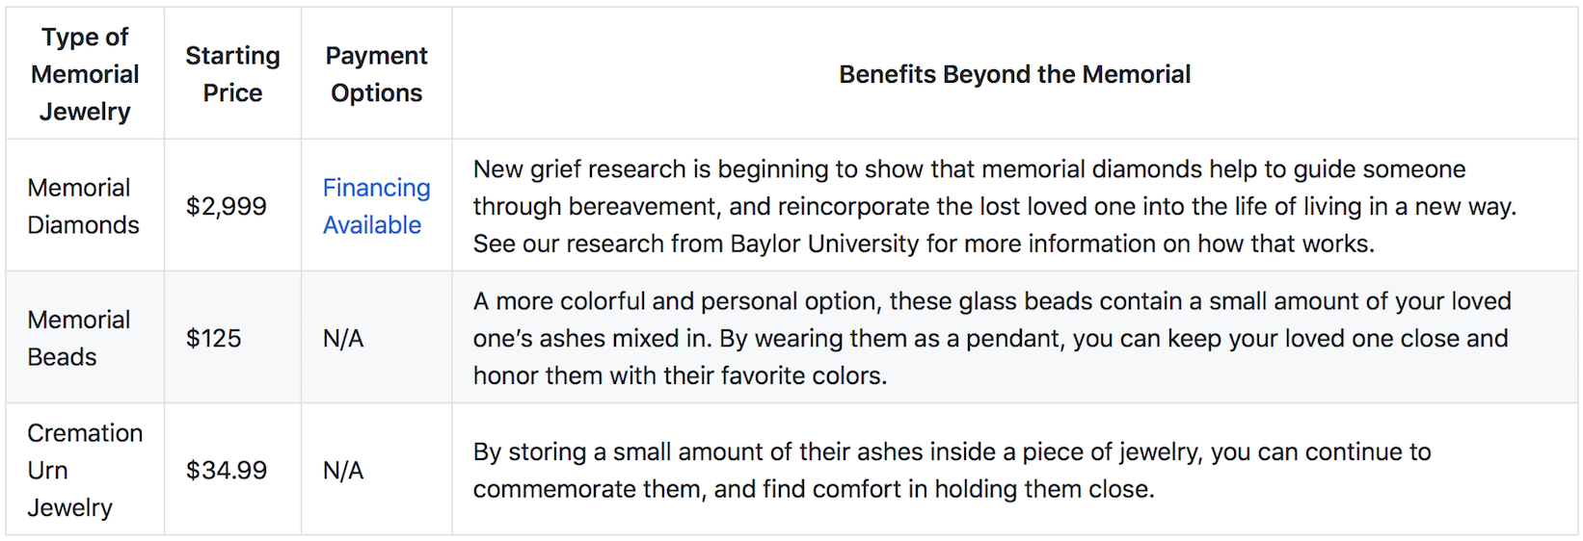Select the Cremation Urn Jewelry cell
Viewport: 1583px width, 541px height.
point(85,470)
